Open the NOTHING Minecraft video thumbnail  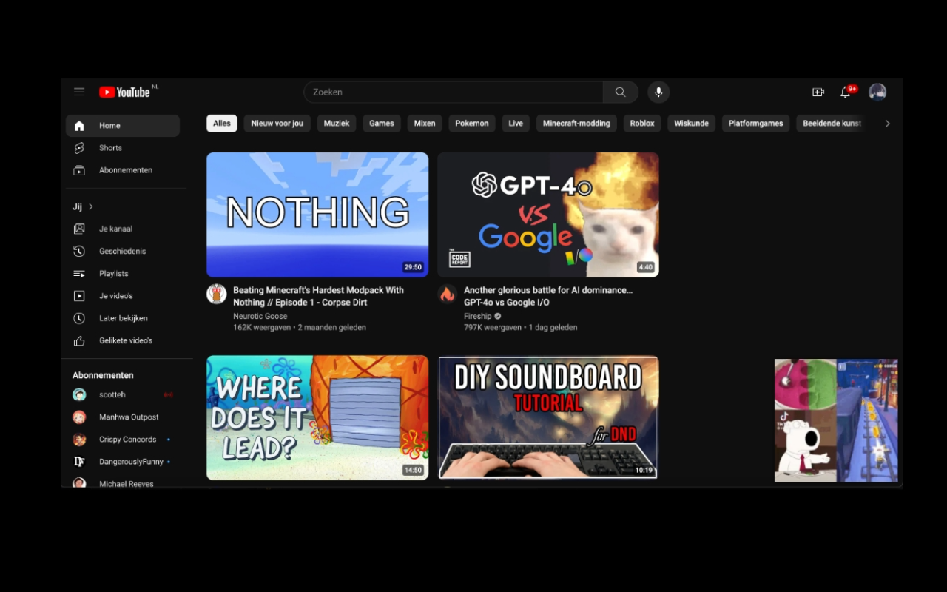(x=317, y=215)
